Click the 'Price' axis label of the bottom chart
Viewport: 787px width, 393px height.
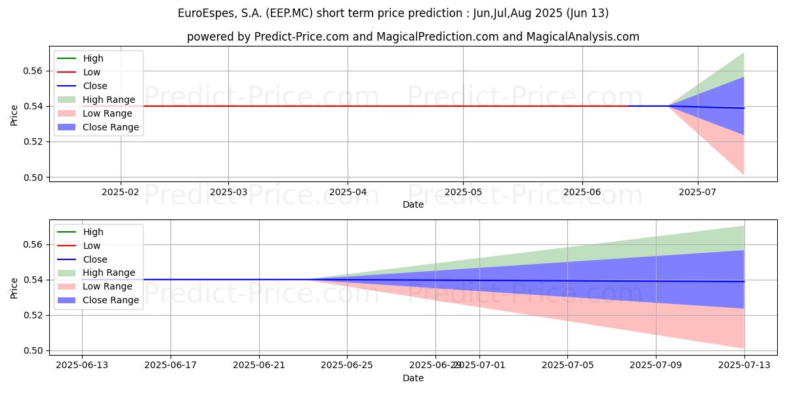(x=14, y=288)
